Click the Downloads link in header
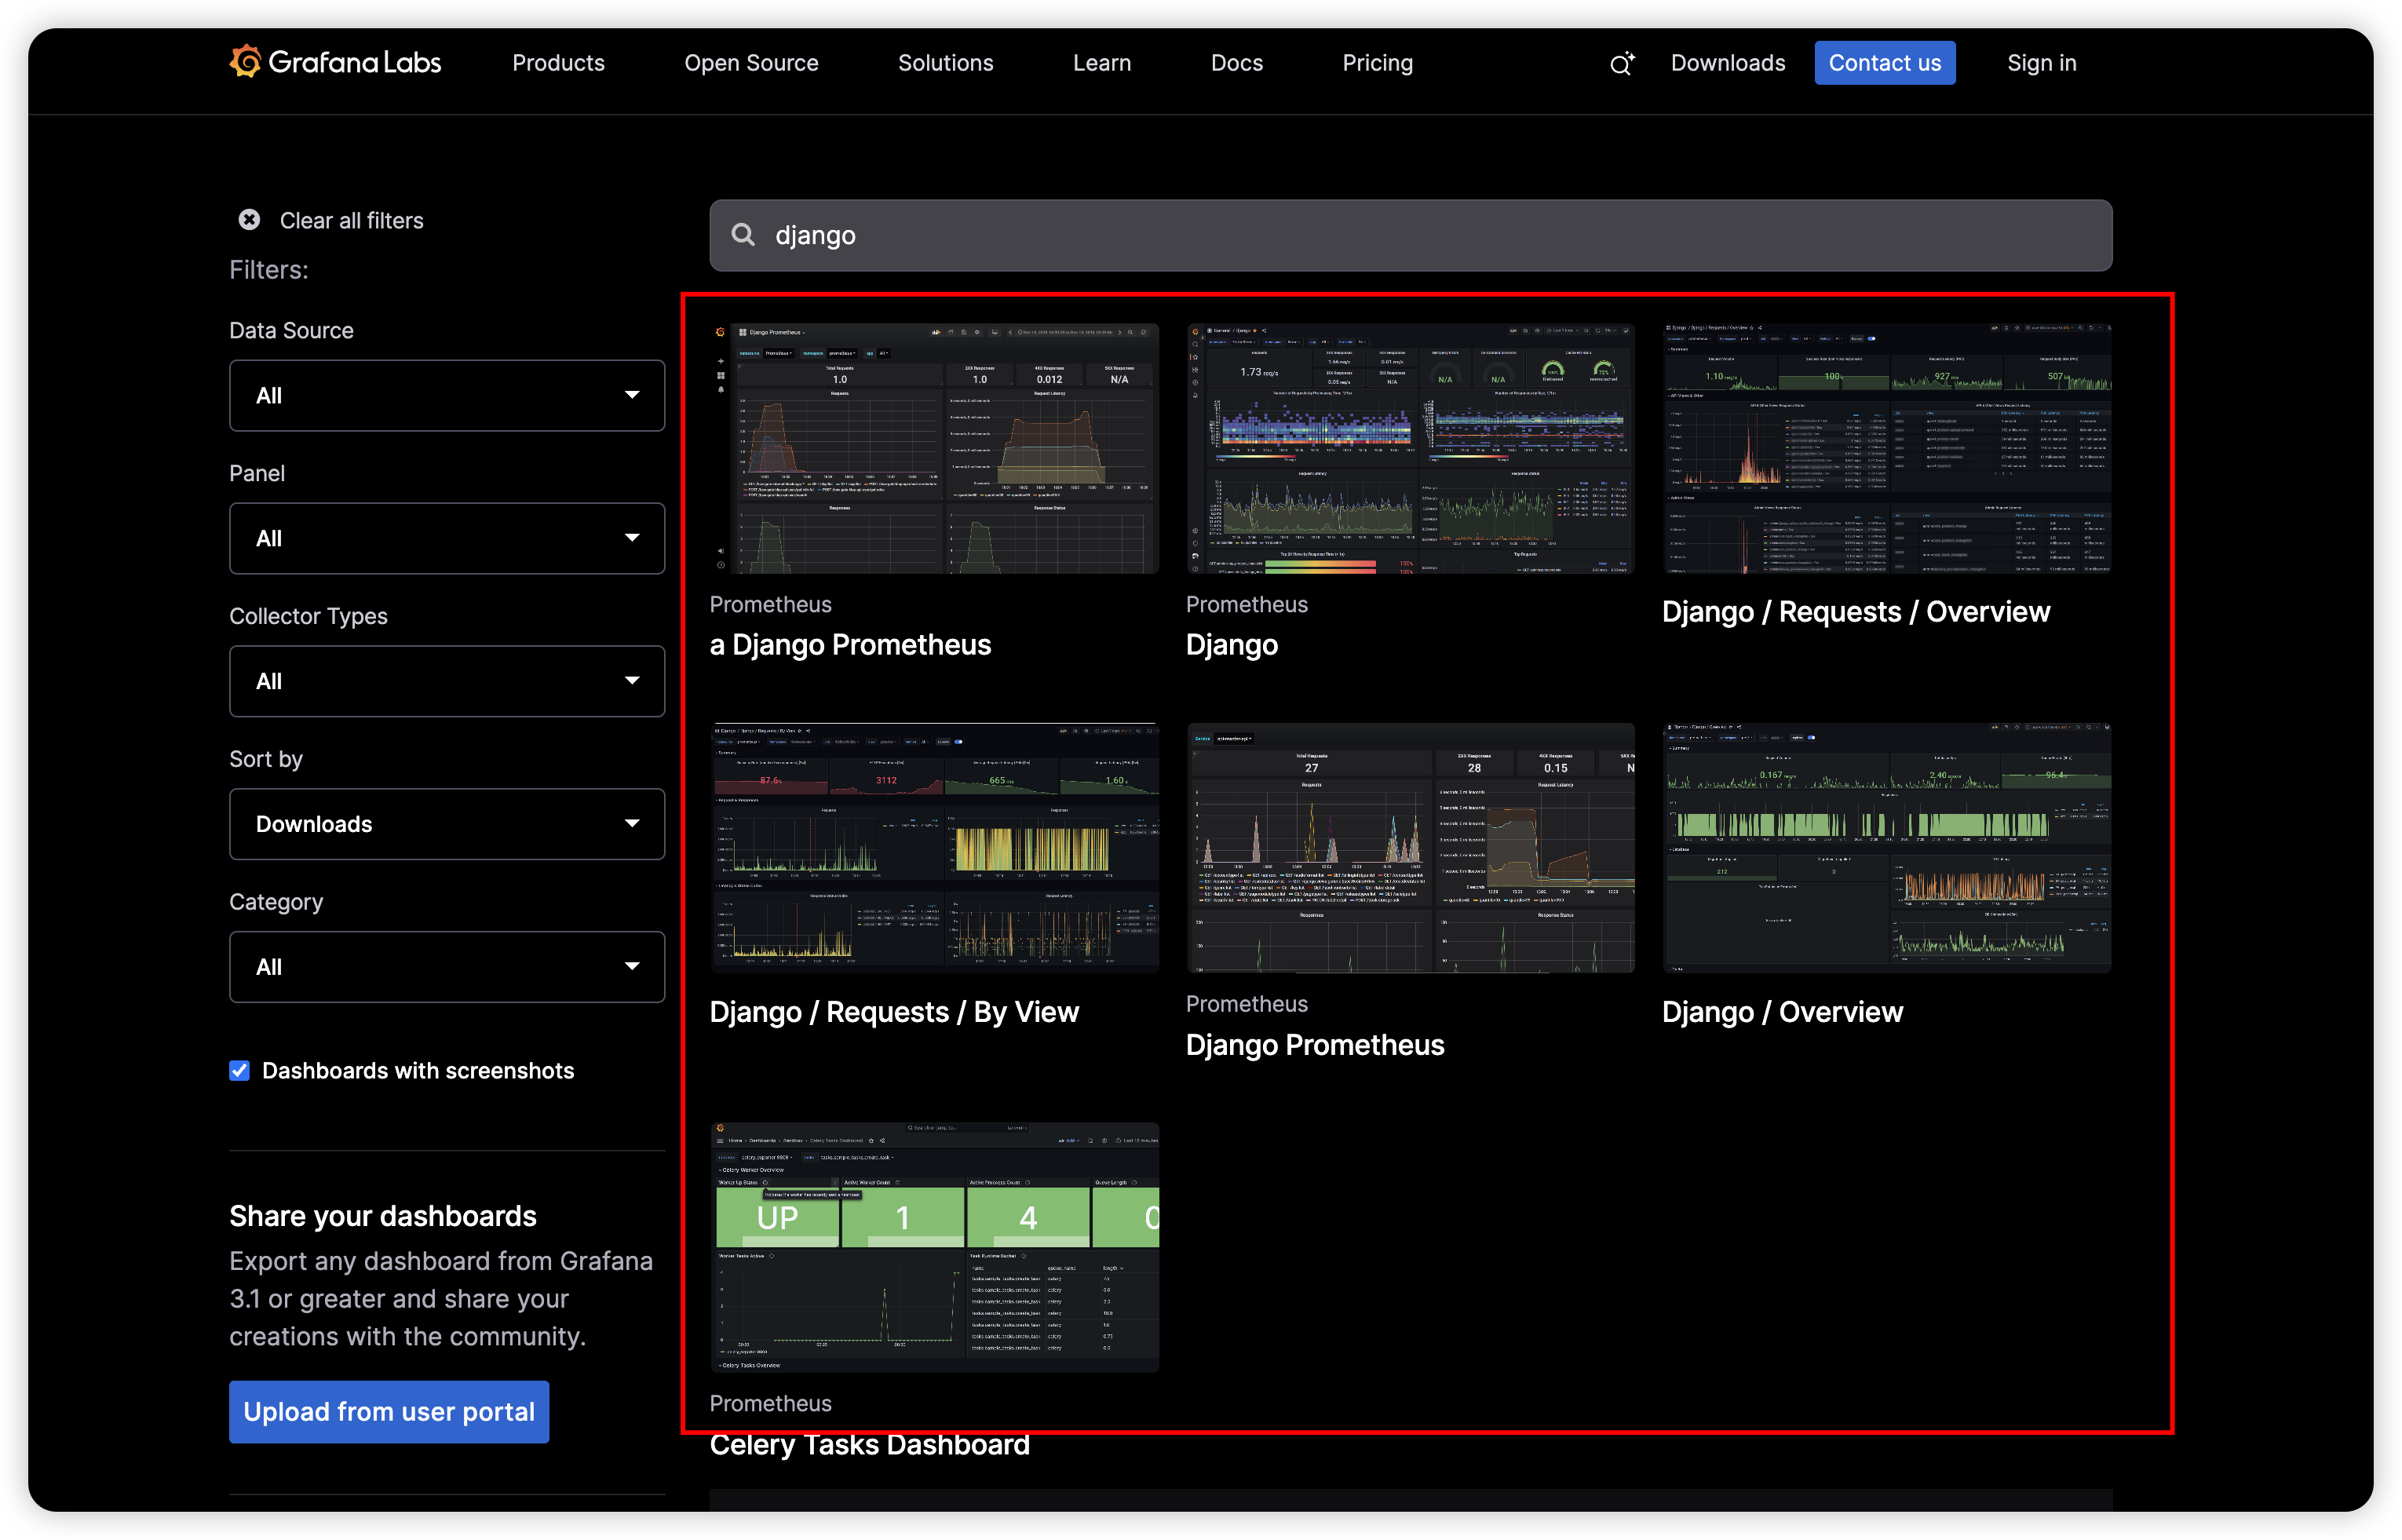Image resolution: width=2402 pixels, height=1540 pixels. click(x=1727, y=63)
